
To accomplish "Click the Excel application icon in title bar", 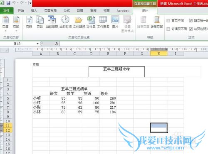I will 2,3.
